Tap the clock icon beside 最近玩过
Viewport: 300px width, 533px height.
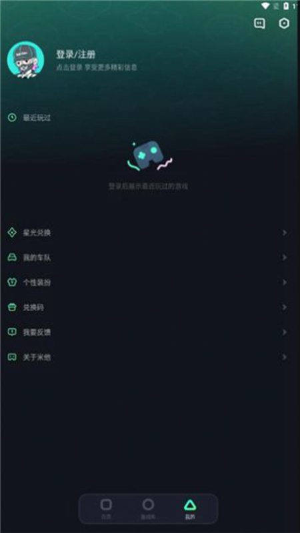[x=12, y=118]
